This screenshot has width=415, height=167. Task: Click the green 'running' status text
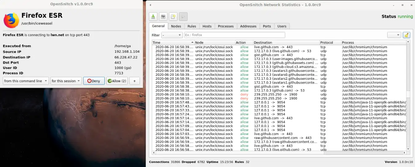(405, 17)
